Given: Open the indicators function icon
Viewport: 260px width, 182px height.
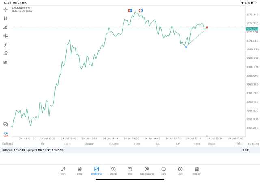Looking at the screenshot, I should pos(6,45).
